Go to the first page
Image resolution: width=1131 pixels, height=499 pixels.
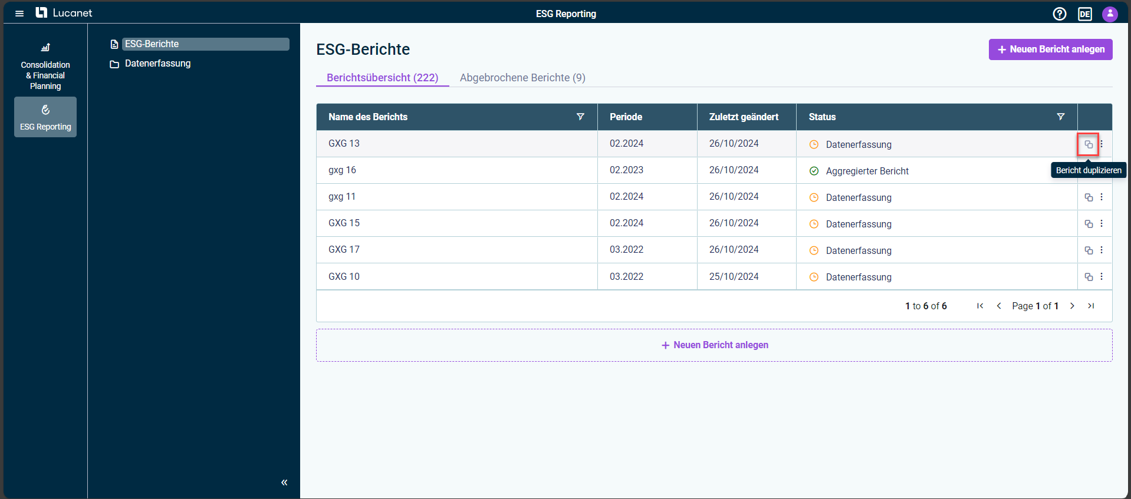tap(980, 306)
